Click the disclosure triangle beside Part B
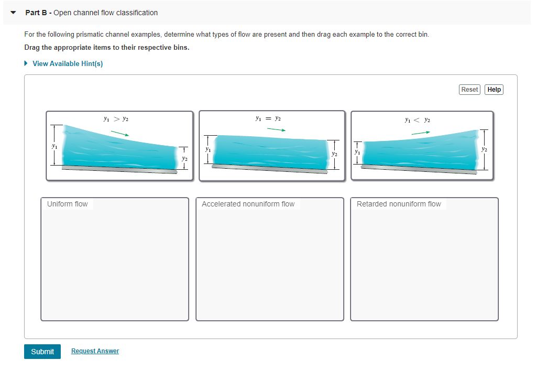Image resolution: width=537 pixels, height=371 pixels. tap(13, 12)
